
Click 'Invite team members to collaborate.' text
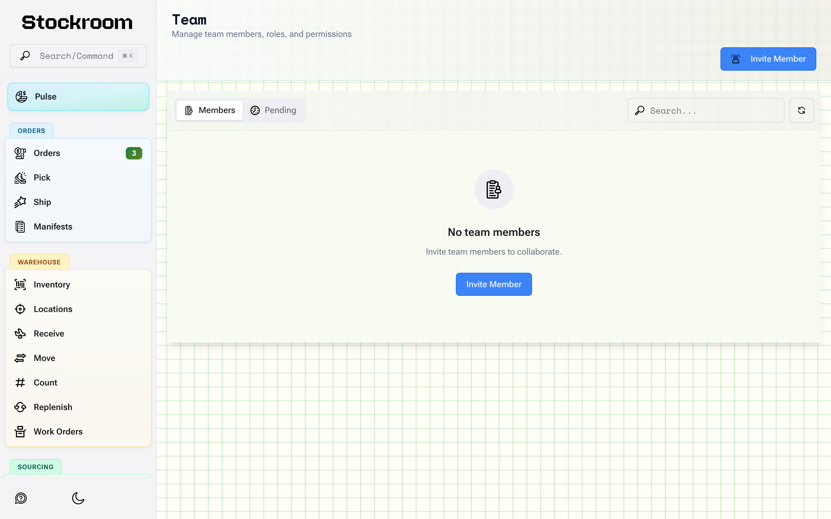pyautogui.click(x=494, y=252)
